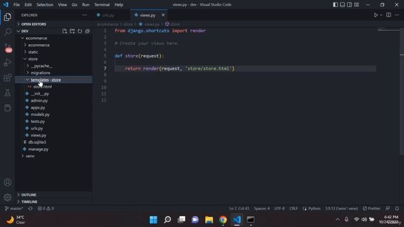Open the File menu
Viewport: 404px width, 227px height.
[x=16, y=4]
